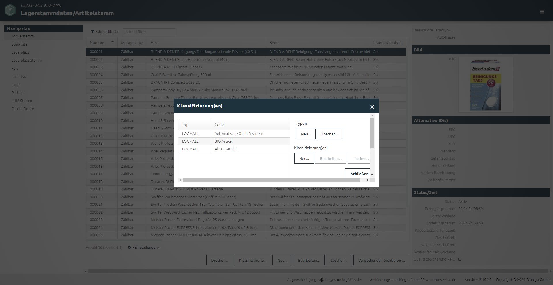Select Automatische Qualitätssperre row
This screenshot has width=553, height=285.
(234, 134)
